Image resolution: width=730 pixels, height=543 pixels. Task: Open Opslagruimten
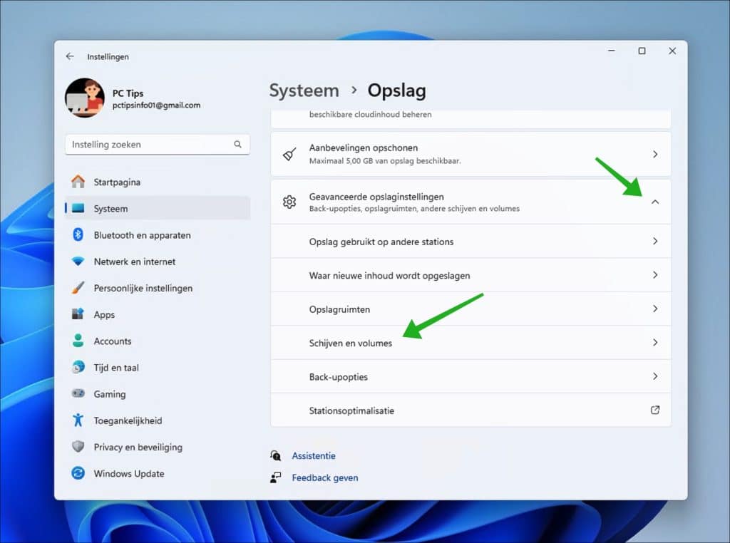pyautogui.click(x=471, y=309)
